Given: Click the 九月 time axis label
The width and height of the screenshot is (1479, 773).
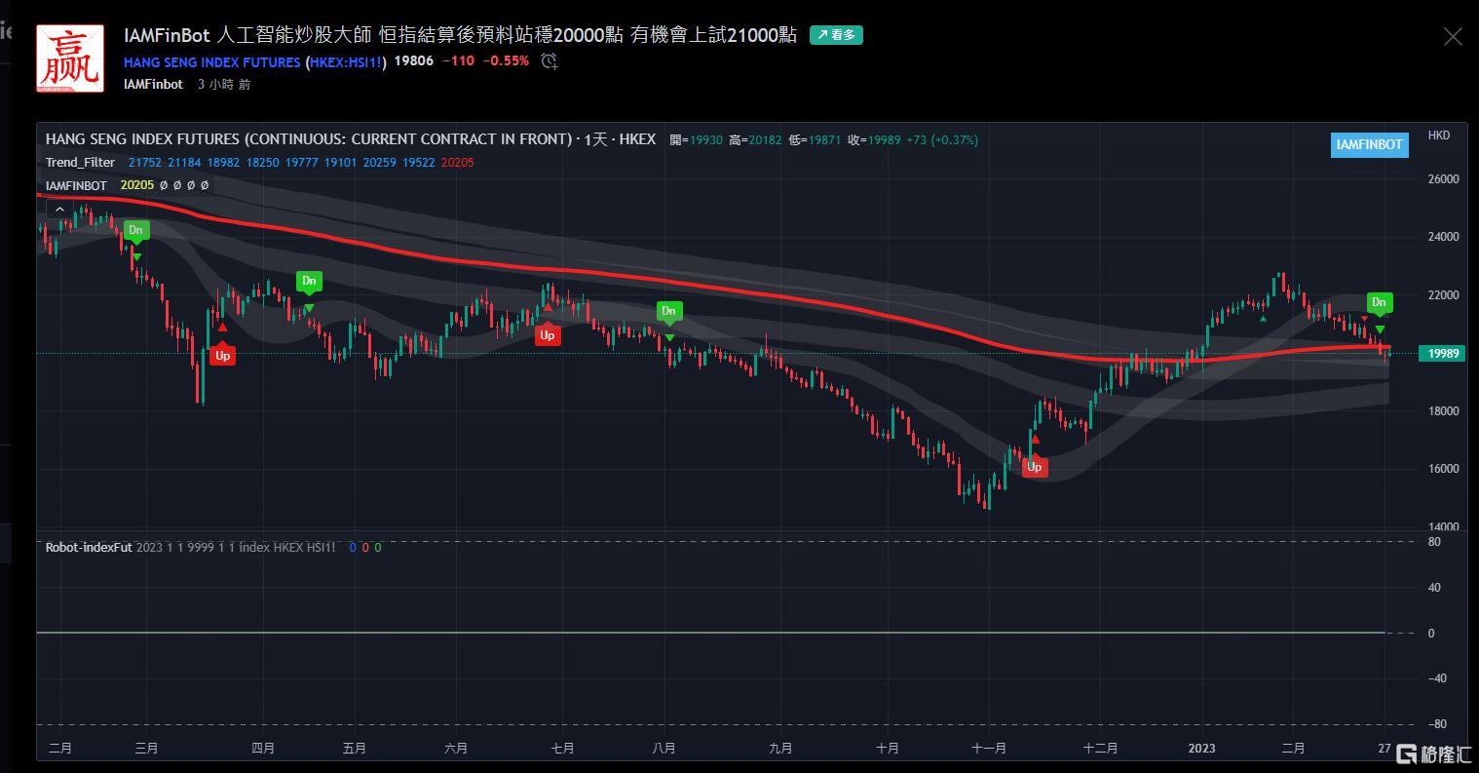Looking at the screenshot, I should 780,749.
